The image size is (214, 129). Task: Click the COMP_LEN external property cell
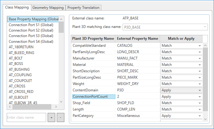point(138,109)
